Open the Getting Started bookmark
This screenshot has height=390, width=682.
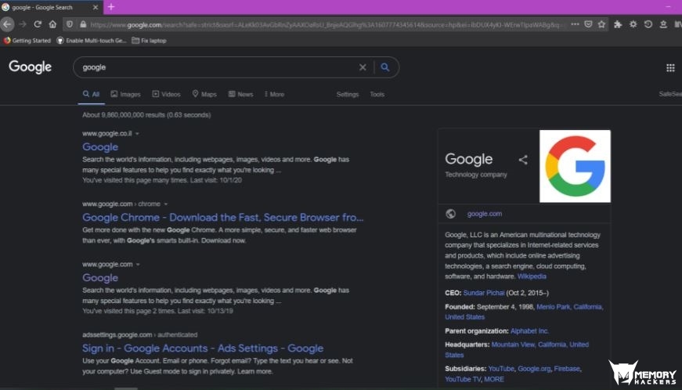(27, 41)
